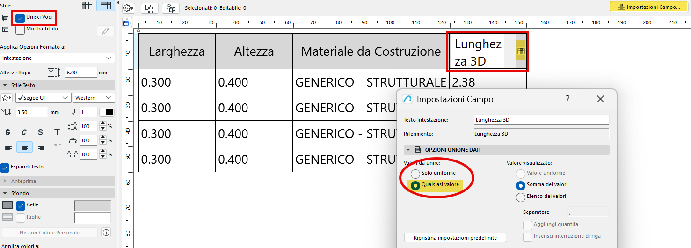This screenshot has width=691, height=248.
Task: Toggle the Celle background checkbox
Action: click(x=21, y=205)
